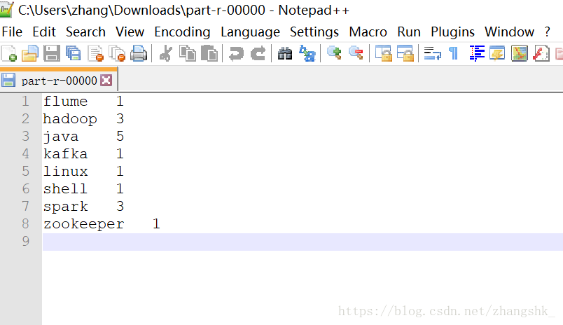The image size is (563, 325).
Task: Open the Document Map toolbar icon
Action: pos(519,53)
